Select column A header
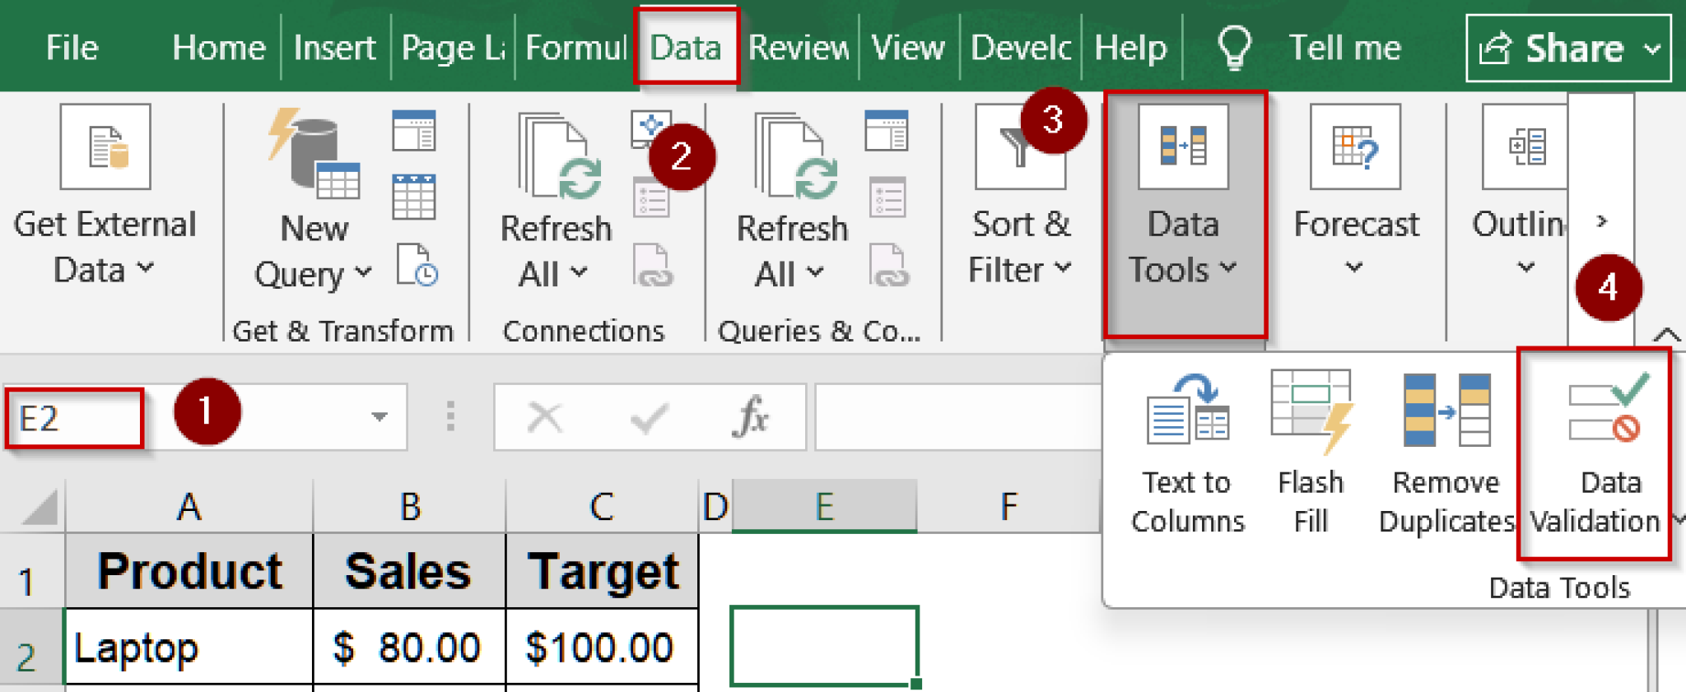 (189, 506)
